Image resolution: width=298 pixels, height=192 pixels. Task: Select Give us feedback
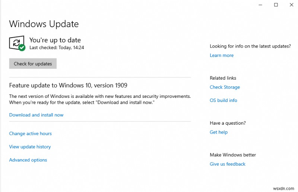click(228, 164)
